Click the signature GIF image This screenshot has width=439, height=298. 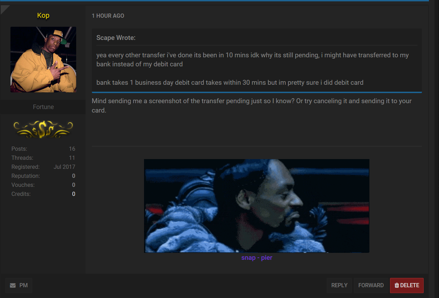coord(257,206)
